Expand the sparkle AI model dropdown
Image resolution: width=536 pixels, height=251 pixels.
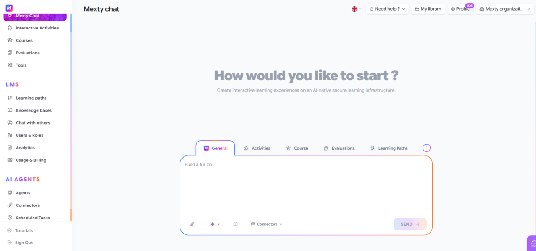(x=215, y=224)
